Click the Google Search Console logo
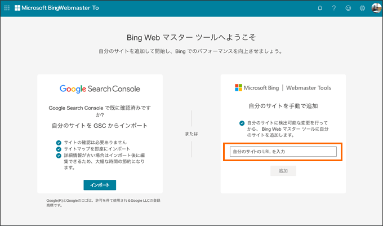The height and width of the screenshot is (226, 383). [100, 88]
